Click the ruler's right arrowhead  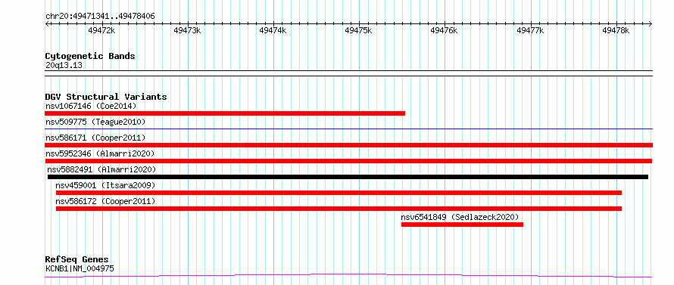point(651,24)
